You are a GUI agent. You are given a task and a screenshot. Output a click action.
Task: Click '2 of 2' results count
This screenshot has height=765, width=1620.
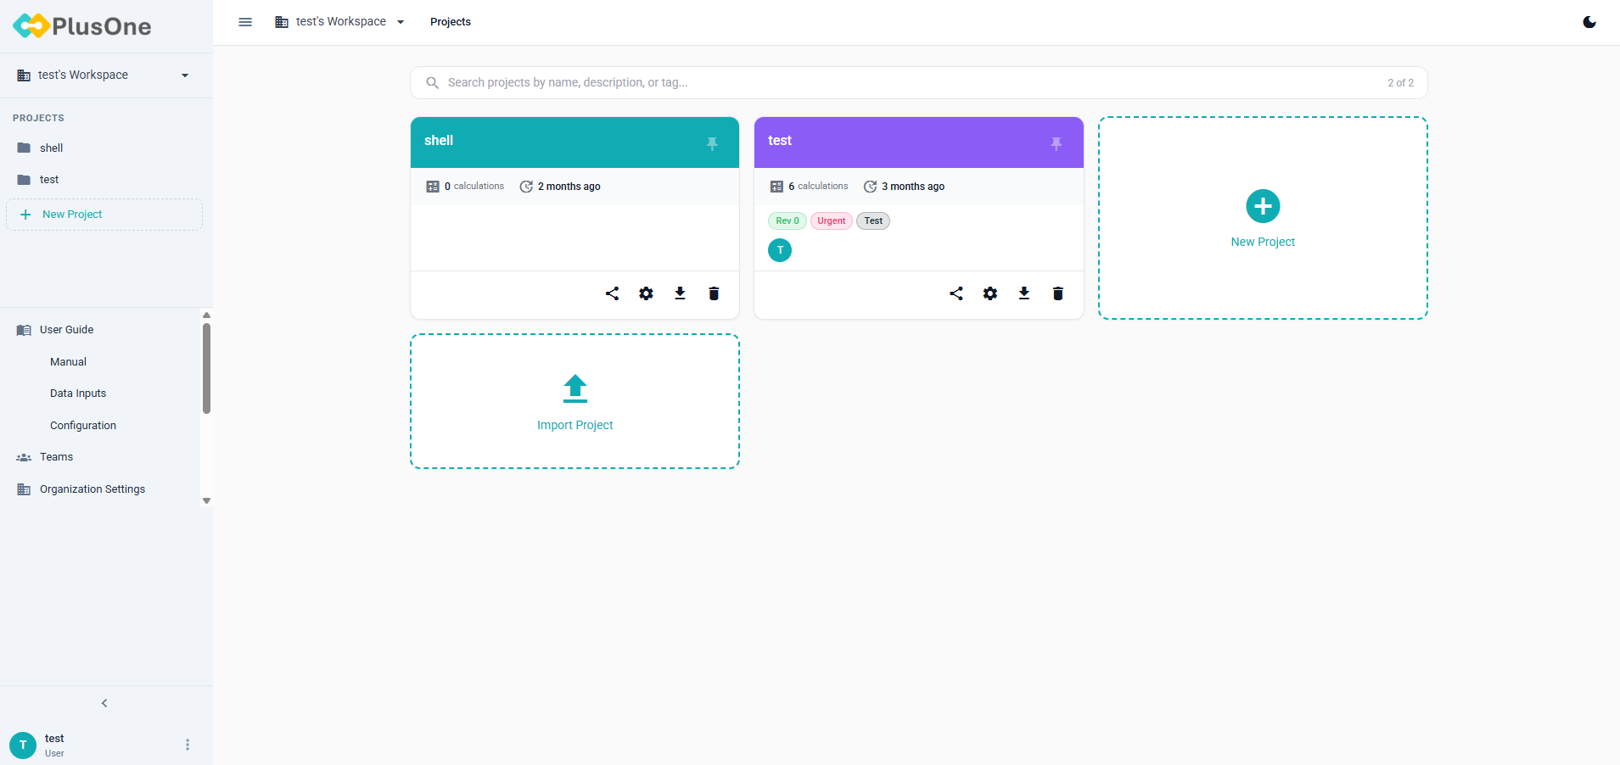(x=1400, y=83)
